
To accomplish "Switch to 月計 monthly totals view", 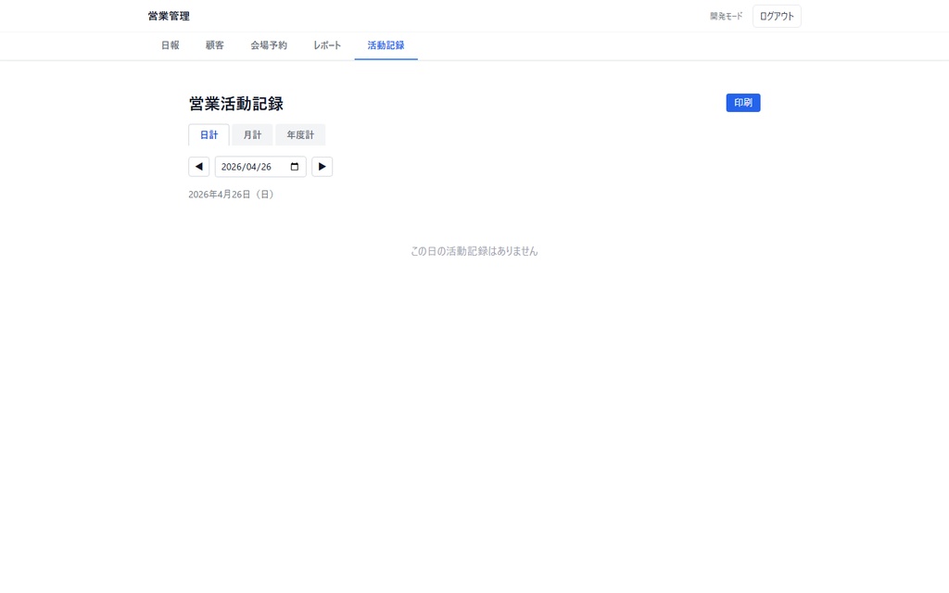I will point(252,134).
